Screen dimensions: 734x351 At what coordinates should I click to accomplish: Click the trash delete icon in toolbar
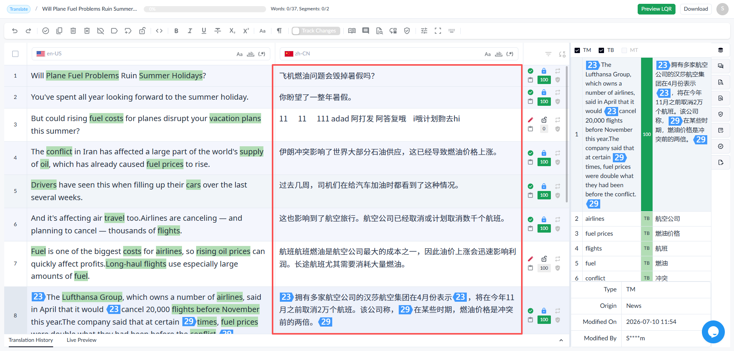tap(73, 31)
